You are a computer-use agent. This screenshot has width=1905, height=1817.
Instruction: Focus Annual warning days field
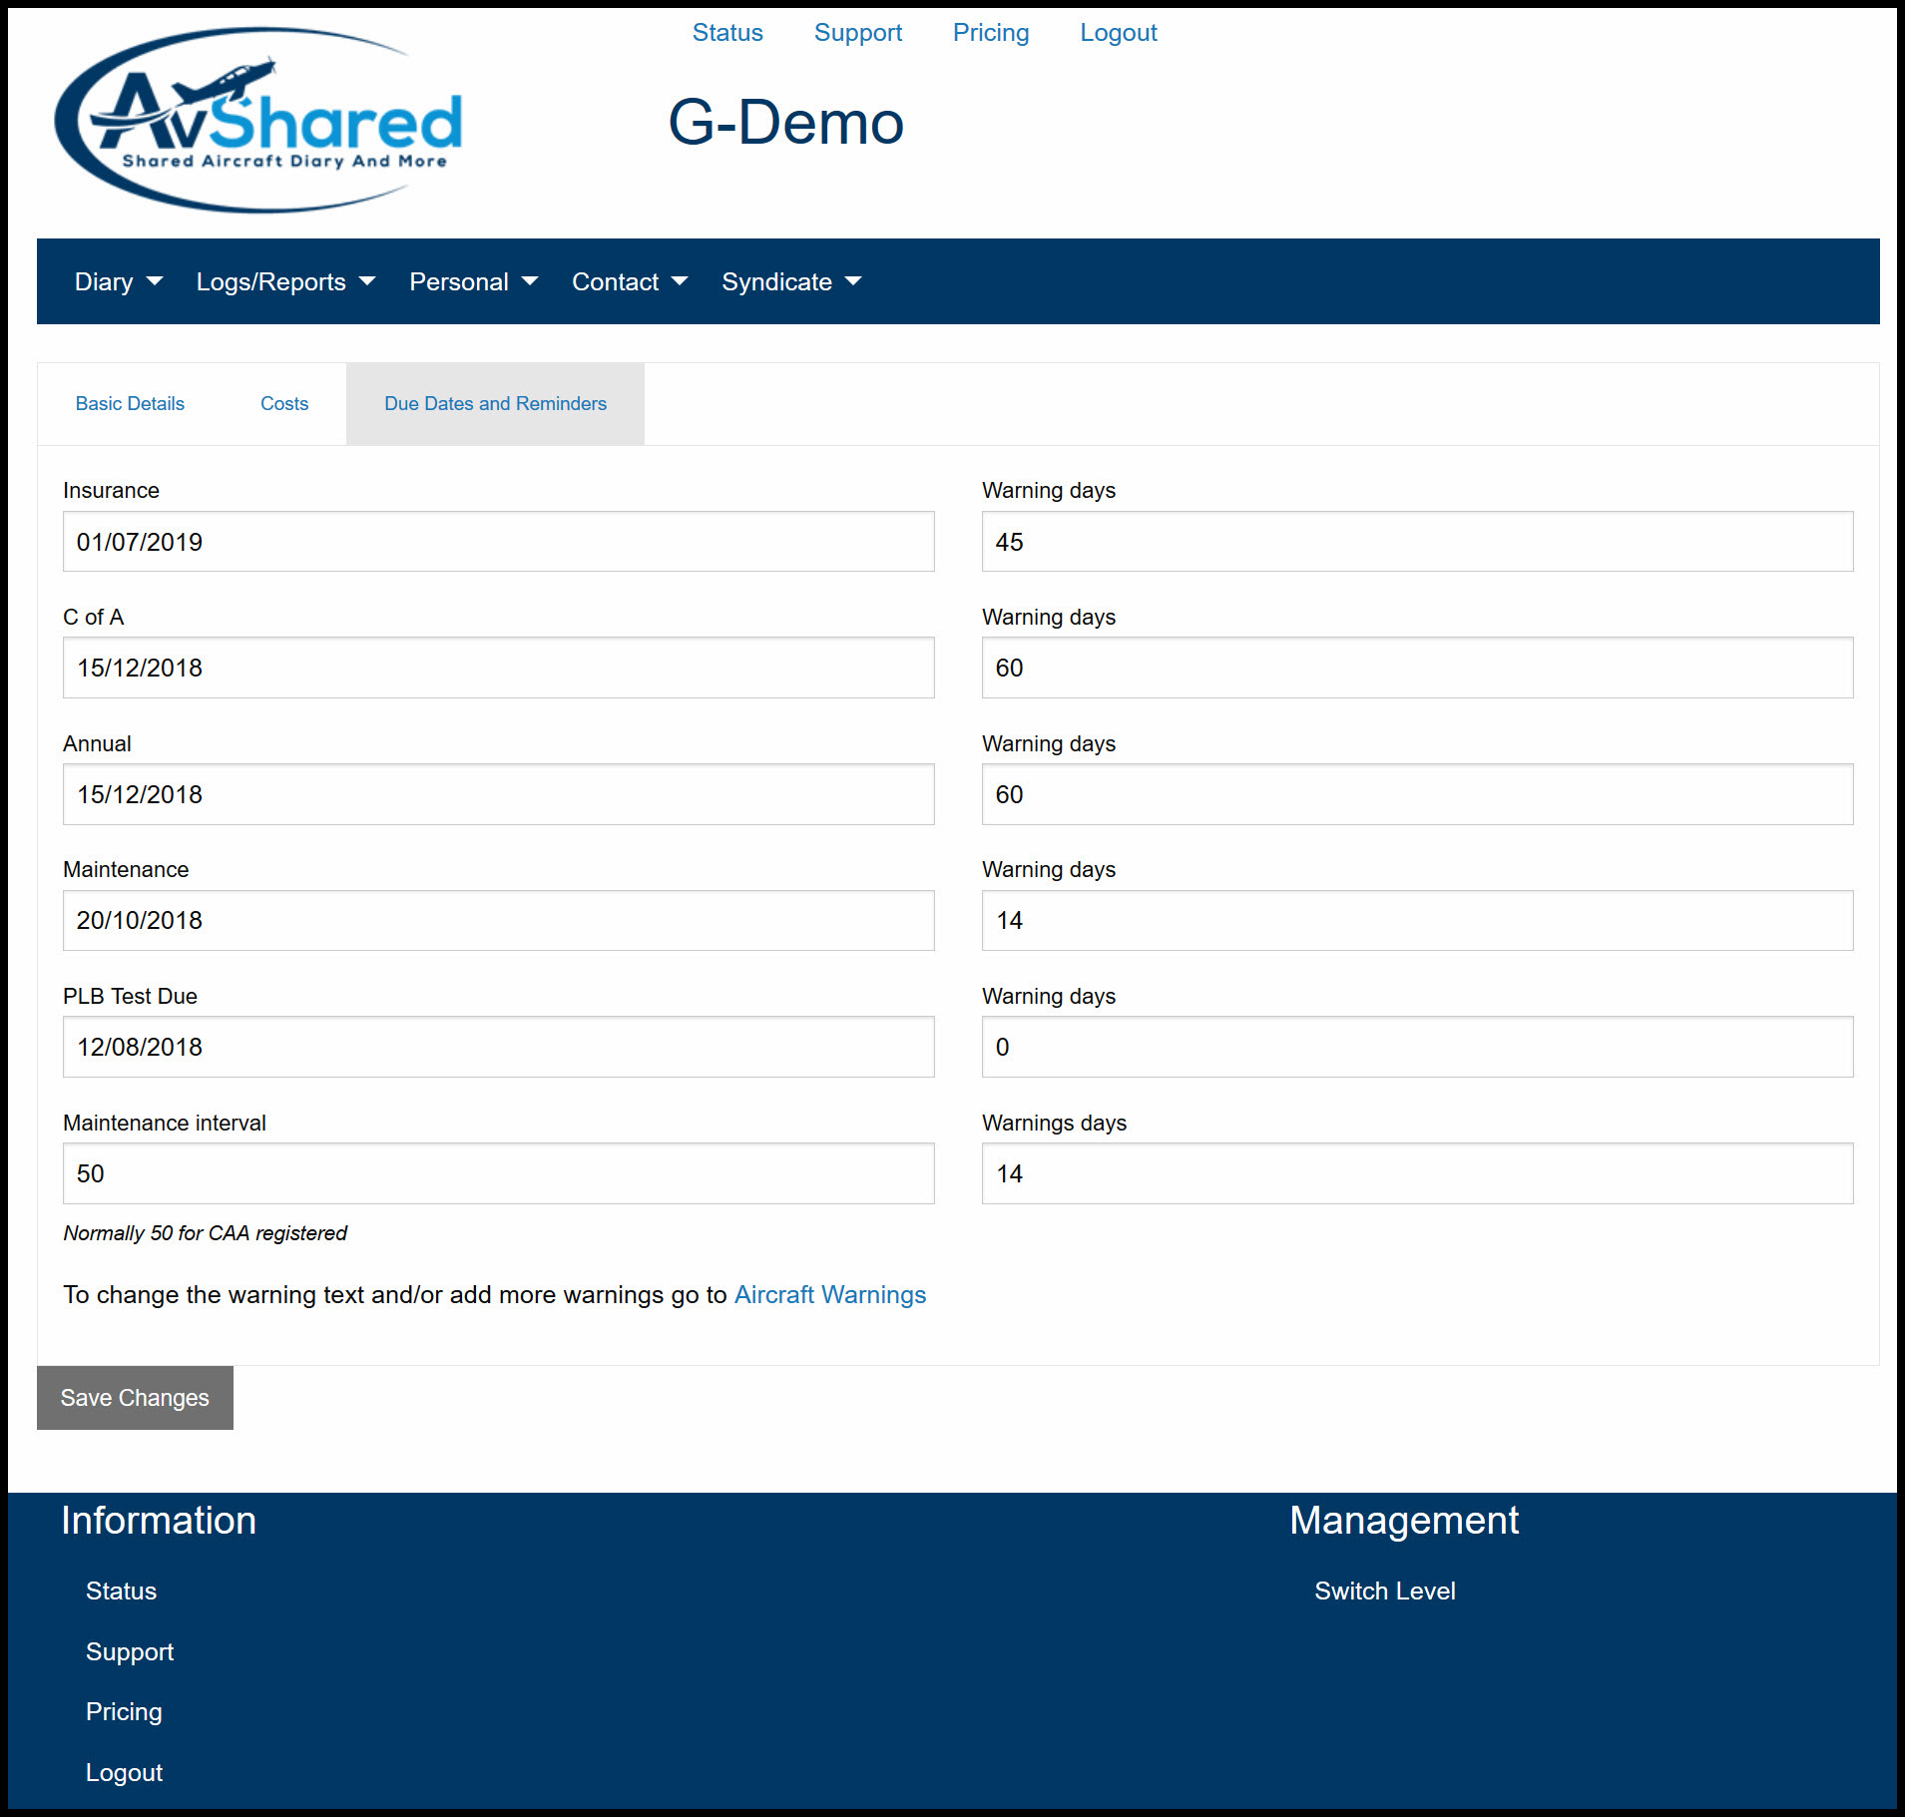coord(1417,794)
